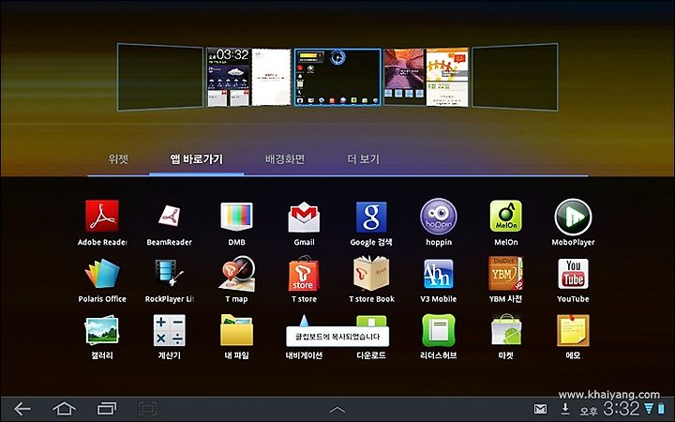The image size is (675, 422).
Task: Switch to the 더 보기 tab
Action: tap(364, 159)
